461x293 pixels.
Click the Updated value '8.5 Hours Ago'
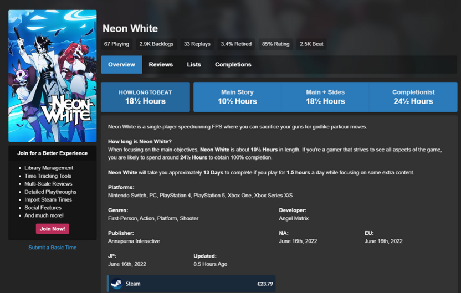pyautogui.click(x=210, y=264)
